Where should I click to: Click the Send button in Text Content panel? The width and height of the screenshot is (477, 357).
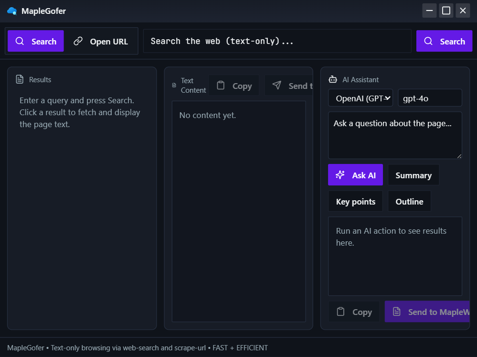pyautogui.click(x=289, y=86)
